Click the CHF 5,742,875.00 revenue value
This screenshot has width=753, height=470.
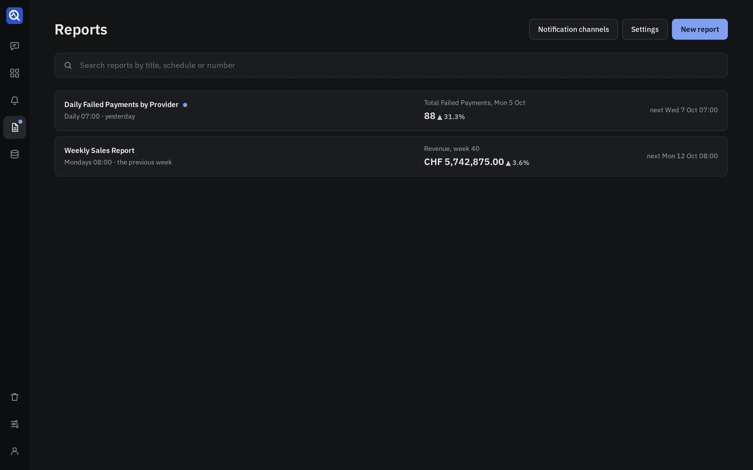[x=464, y=162]
